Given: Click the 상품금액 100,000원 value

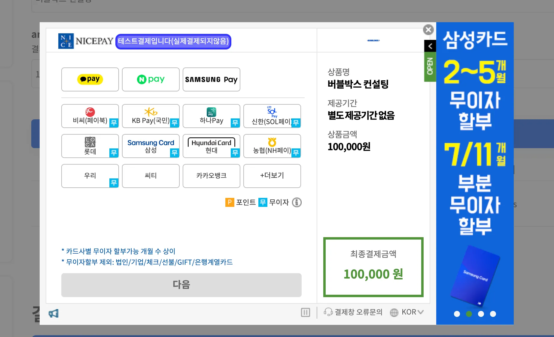Looking at the screenshot, I should [349, 147].
